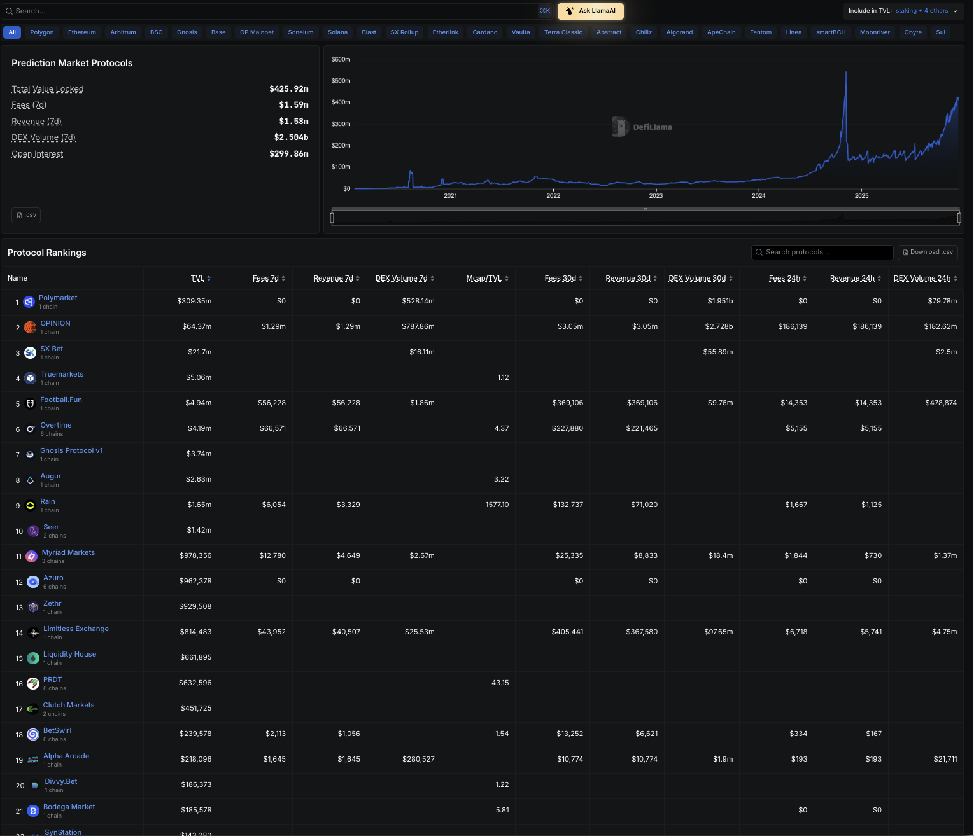Screen dimensions: 974x836
Task: Click the Bodega Market logo icon
Action: pos(33,811)
